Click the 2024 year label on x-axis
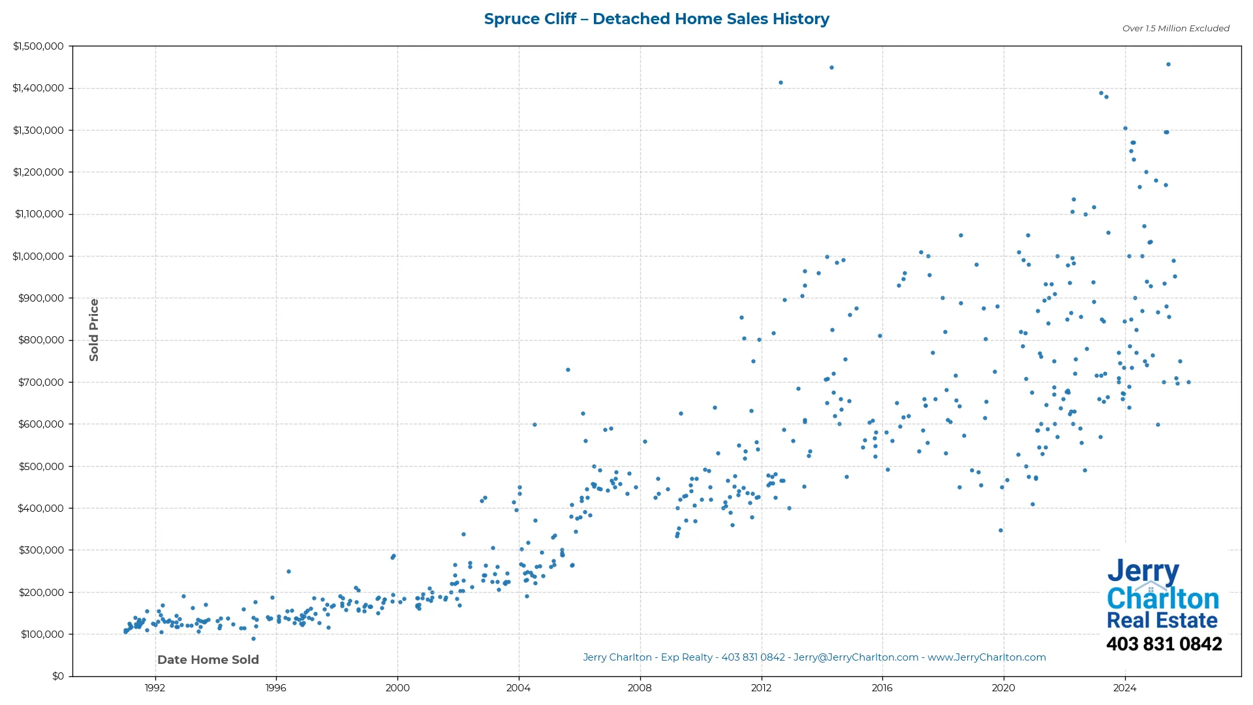1253x705 pixels. tap(1124, 687)
